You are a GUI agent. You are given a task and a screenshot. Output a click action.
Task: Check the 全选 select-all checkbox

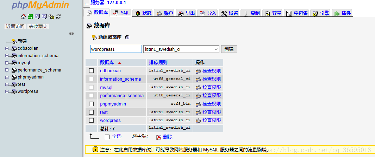tap(107, 137)
